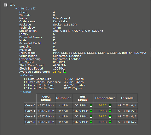Click the Core 2 row label
Image resolution: width=151 pixels, height=135 pixels.
click(30, 116)
